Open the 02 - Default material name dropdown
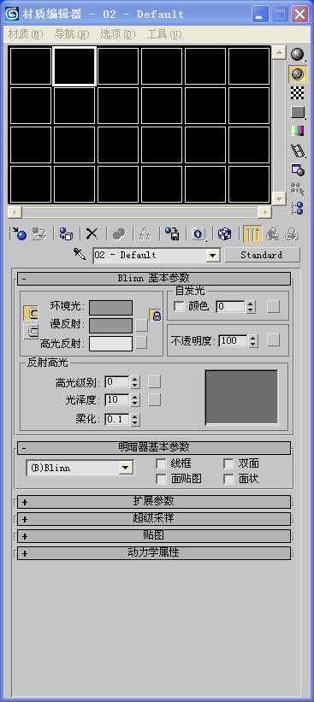This screenshot has height=702, width=314. click(x=212, y=256)
